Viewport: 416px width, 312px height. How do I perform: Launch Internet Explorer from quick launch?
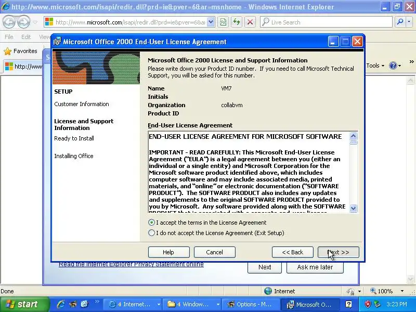(61, 304)
